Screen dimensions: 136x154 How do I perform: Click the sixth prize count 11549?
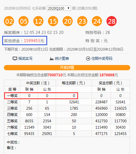pyautogui.click(x=29, y=127)
